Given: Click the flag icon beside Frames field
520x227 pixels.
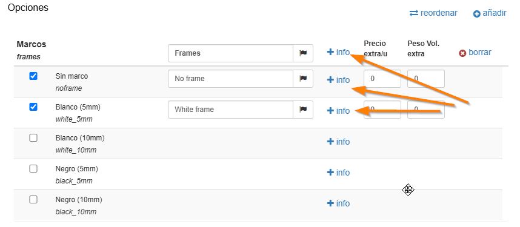Looking at the screenshot, I should (x=303, y=53).
